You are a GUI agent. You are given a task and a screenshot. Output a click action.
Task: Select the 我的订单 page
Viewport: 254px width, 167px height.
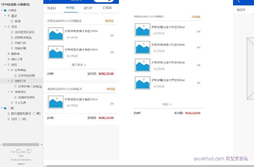20,81
